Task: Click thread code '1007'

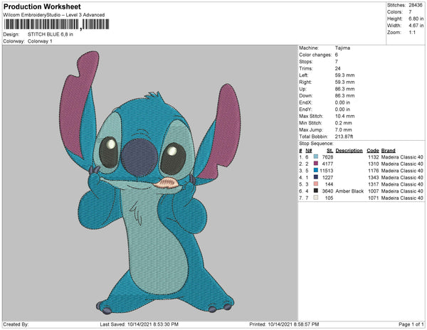Action: pyautogui.click(x=374, y=191)
